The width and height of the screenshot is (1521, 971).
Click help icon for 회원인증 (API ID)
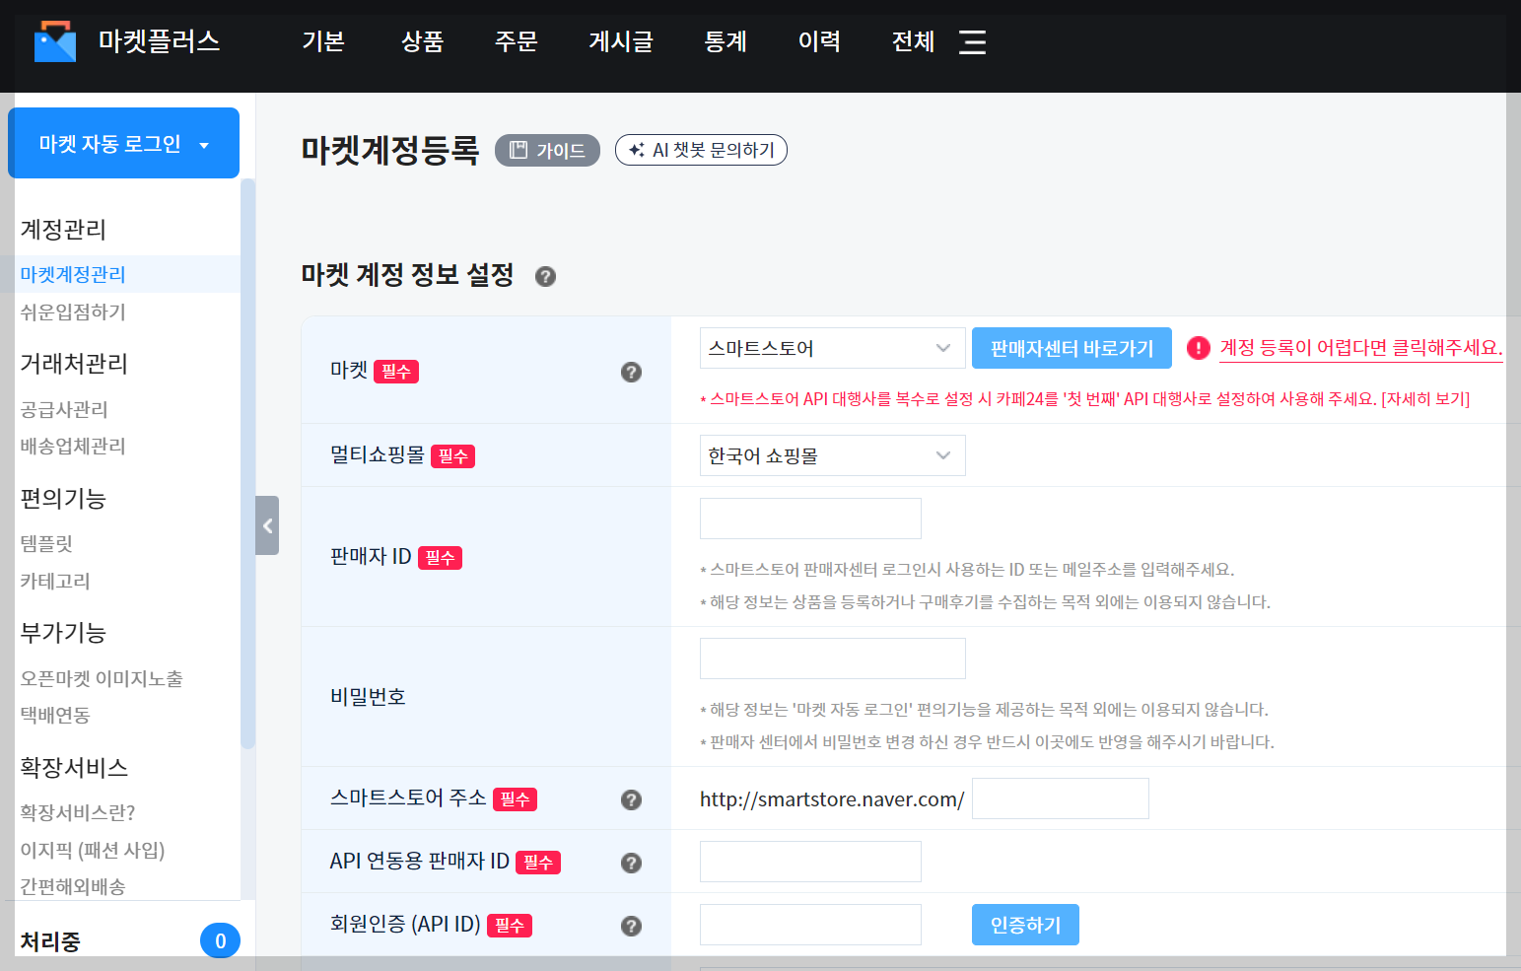coord(631,926)
